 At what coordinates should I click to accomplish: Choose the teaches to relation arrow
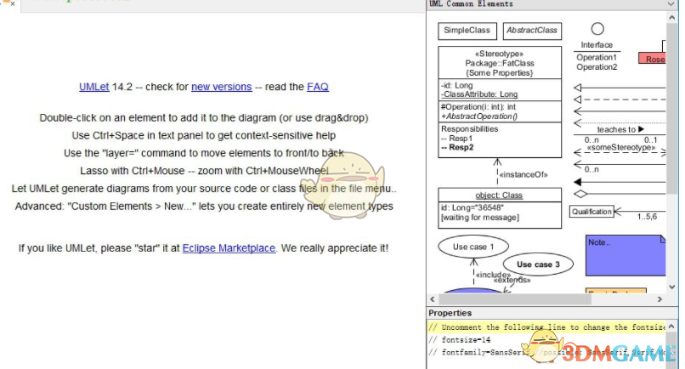pos(620,129)
